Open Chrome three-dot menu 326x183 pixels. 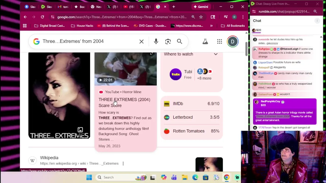pos(243,17)
